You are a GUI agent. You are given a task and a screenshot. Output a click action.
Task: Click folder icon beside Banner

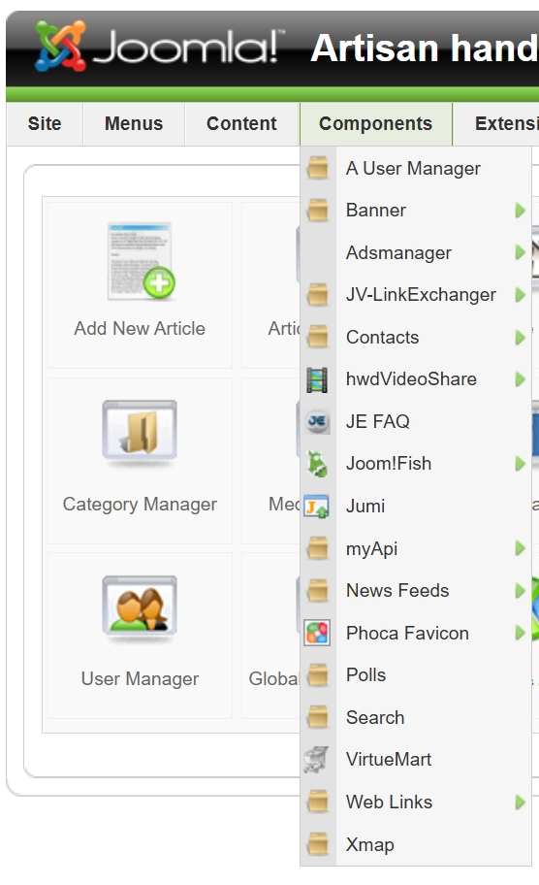pyautogui.click(x=318, y=211)
